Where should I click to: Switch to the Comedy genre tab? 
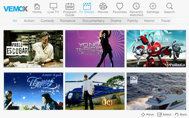click(47, 21)
